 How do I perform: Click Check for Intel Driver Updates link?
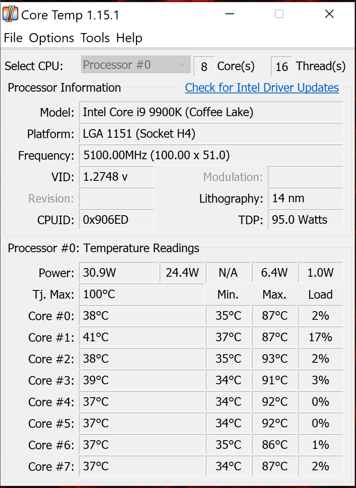point(262,88)
